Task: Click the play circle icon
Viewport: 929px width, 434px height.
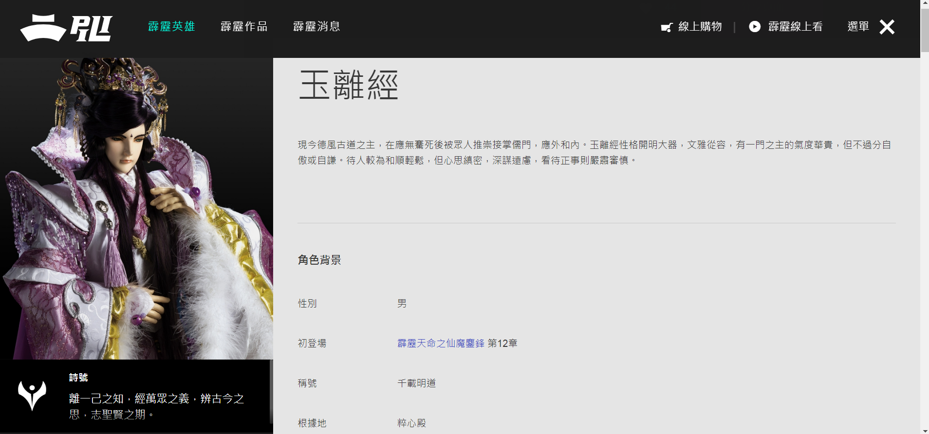Action: [755, 27]
